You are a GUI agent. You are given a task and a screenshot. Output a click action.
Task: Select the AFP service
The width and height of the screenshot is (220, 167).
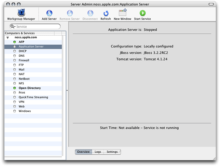coord(22,42)
